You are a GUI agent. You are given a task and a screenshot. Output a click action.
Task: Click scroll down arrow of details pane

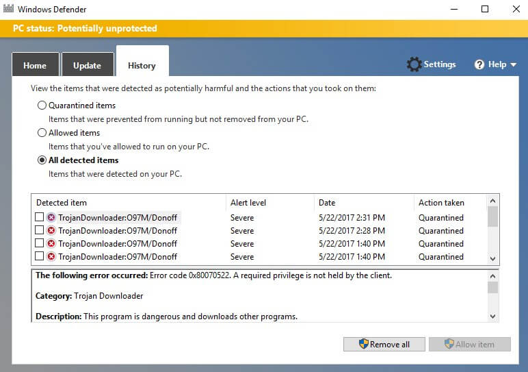coord(492,317)
